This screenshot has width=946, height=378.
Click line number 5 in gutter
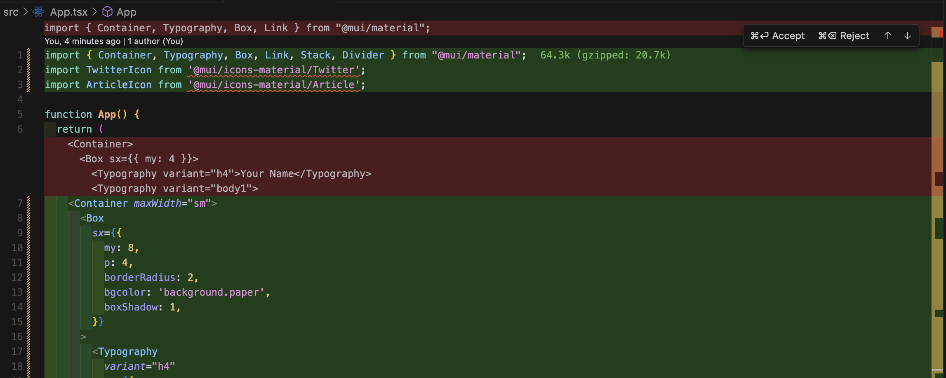point(20,114)
